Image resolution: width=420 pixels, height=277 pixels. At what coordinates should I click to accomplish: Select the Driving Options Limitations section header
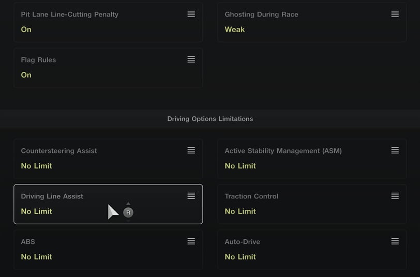tap(210, 119)
